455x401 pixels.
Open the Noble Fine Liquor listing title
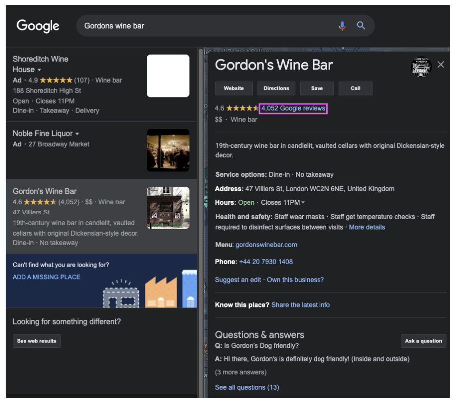click(x=43, y=134)
